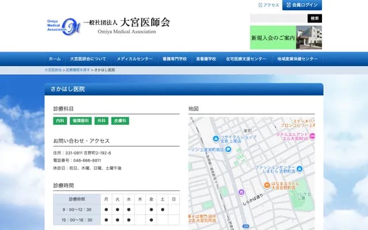Click the 検索 search button

[314, 18]
